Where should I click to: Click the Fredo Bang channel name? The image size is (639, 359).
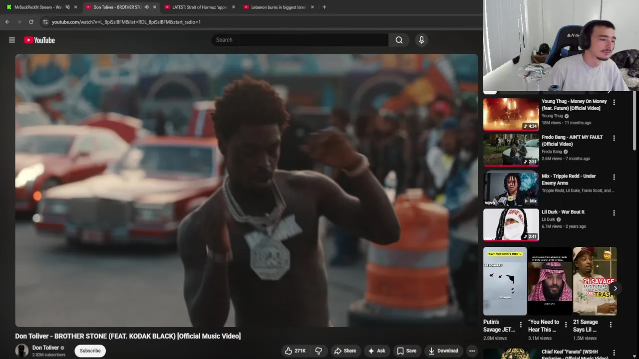pos(552,152)
